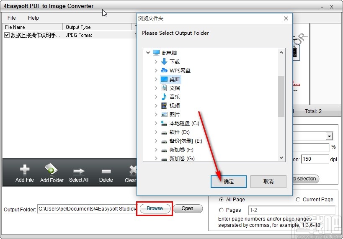Viewport: 343px width, 239px height.
Task: Expand the 图片 folder node
Action: [x=156, y=114]
